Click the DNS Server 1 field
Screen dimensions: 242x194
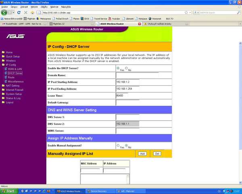pyautogui.click(x=127, y=117)
